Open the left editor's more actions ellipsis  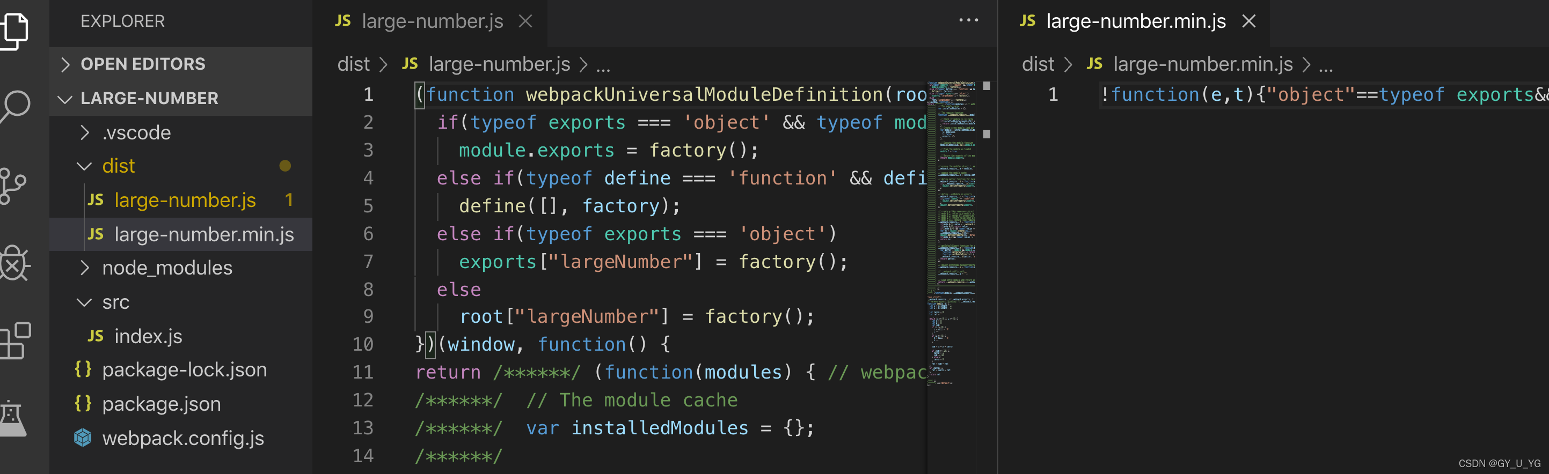coord(968,20)
